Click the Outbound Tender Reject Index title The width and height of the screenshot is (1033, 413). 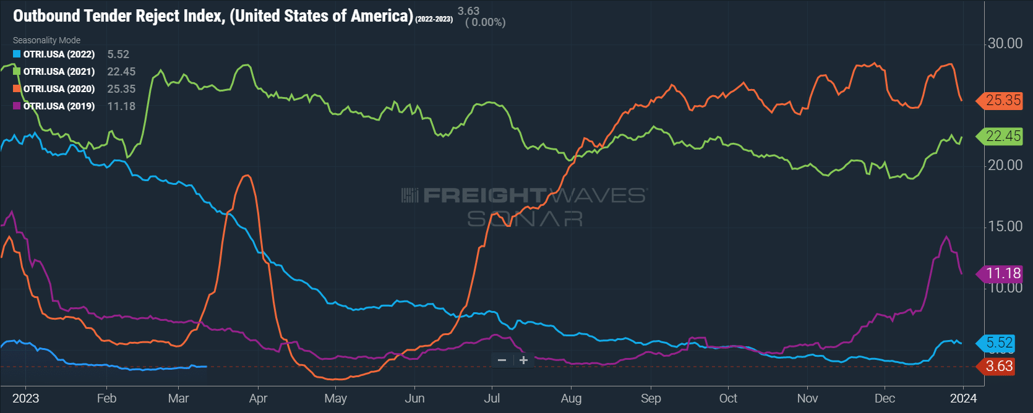[x=213, y=16]
